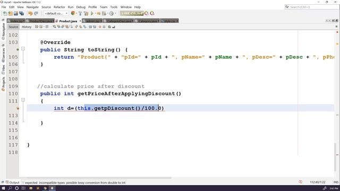Open the File menu
Viewport: 340px width, 191px height.
pos(4,7)
